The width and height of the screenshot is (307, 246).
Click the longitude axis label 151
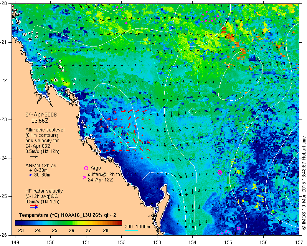(86, 243)
